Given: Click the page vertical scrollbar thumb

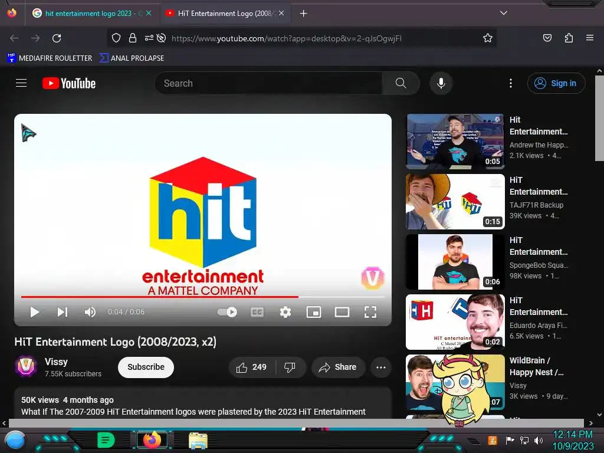Looking at the screenshot, I should point(599,118).
